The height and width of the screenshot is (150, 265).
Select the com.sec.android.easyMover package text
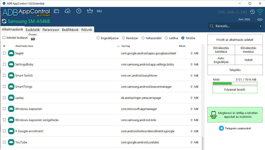tap(139, 75)
